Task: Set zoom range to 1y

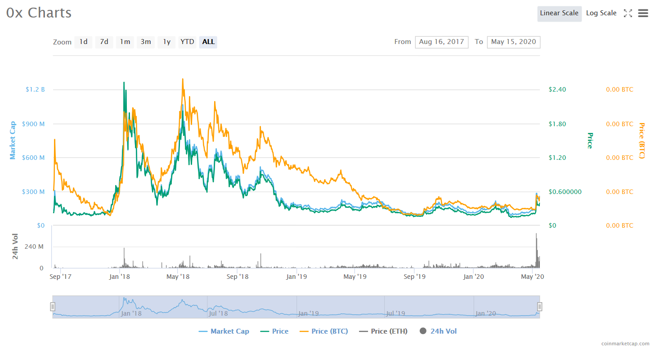Action: point(166,42)
